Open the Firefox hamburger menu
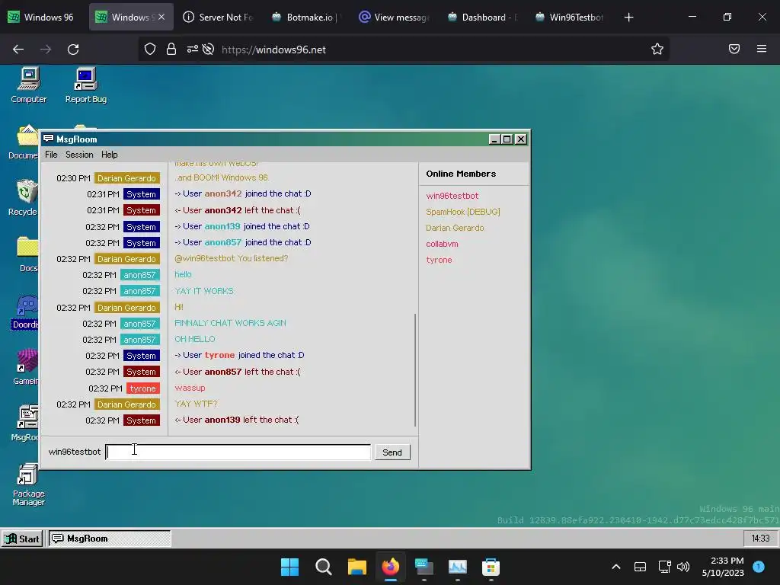 [x=762, y=49]
